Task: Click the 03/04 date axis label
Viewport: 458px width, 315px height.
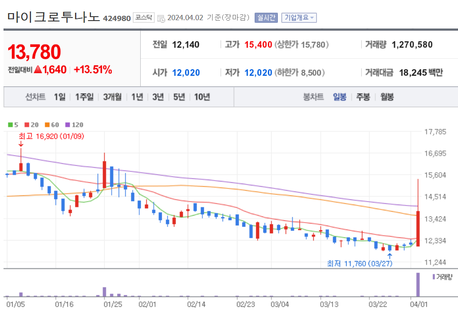Action: (x=280, y=304)
